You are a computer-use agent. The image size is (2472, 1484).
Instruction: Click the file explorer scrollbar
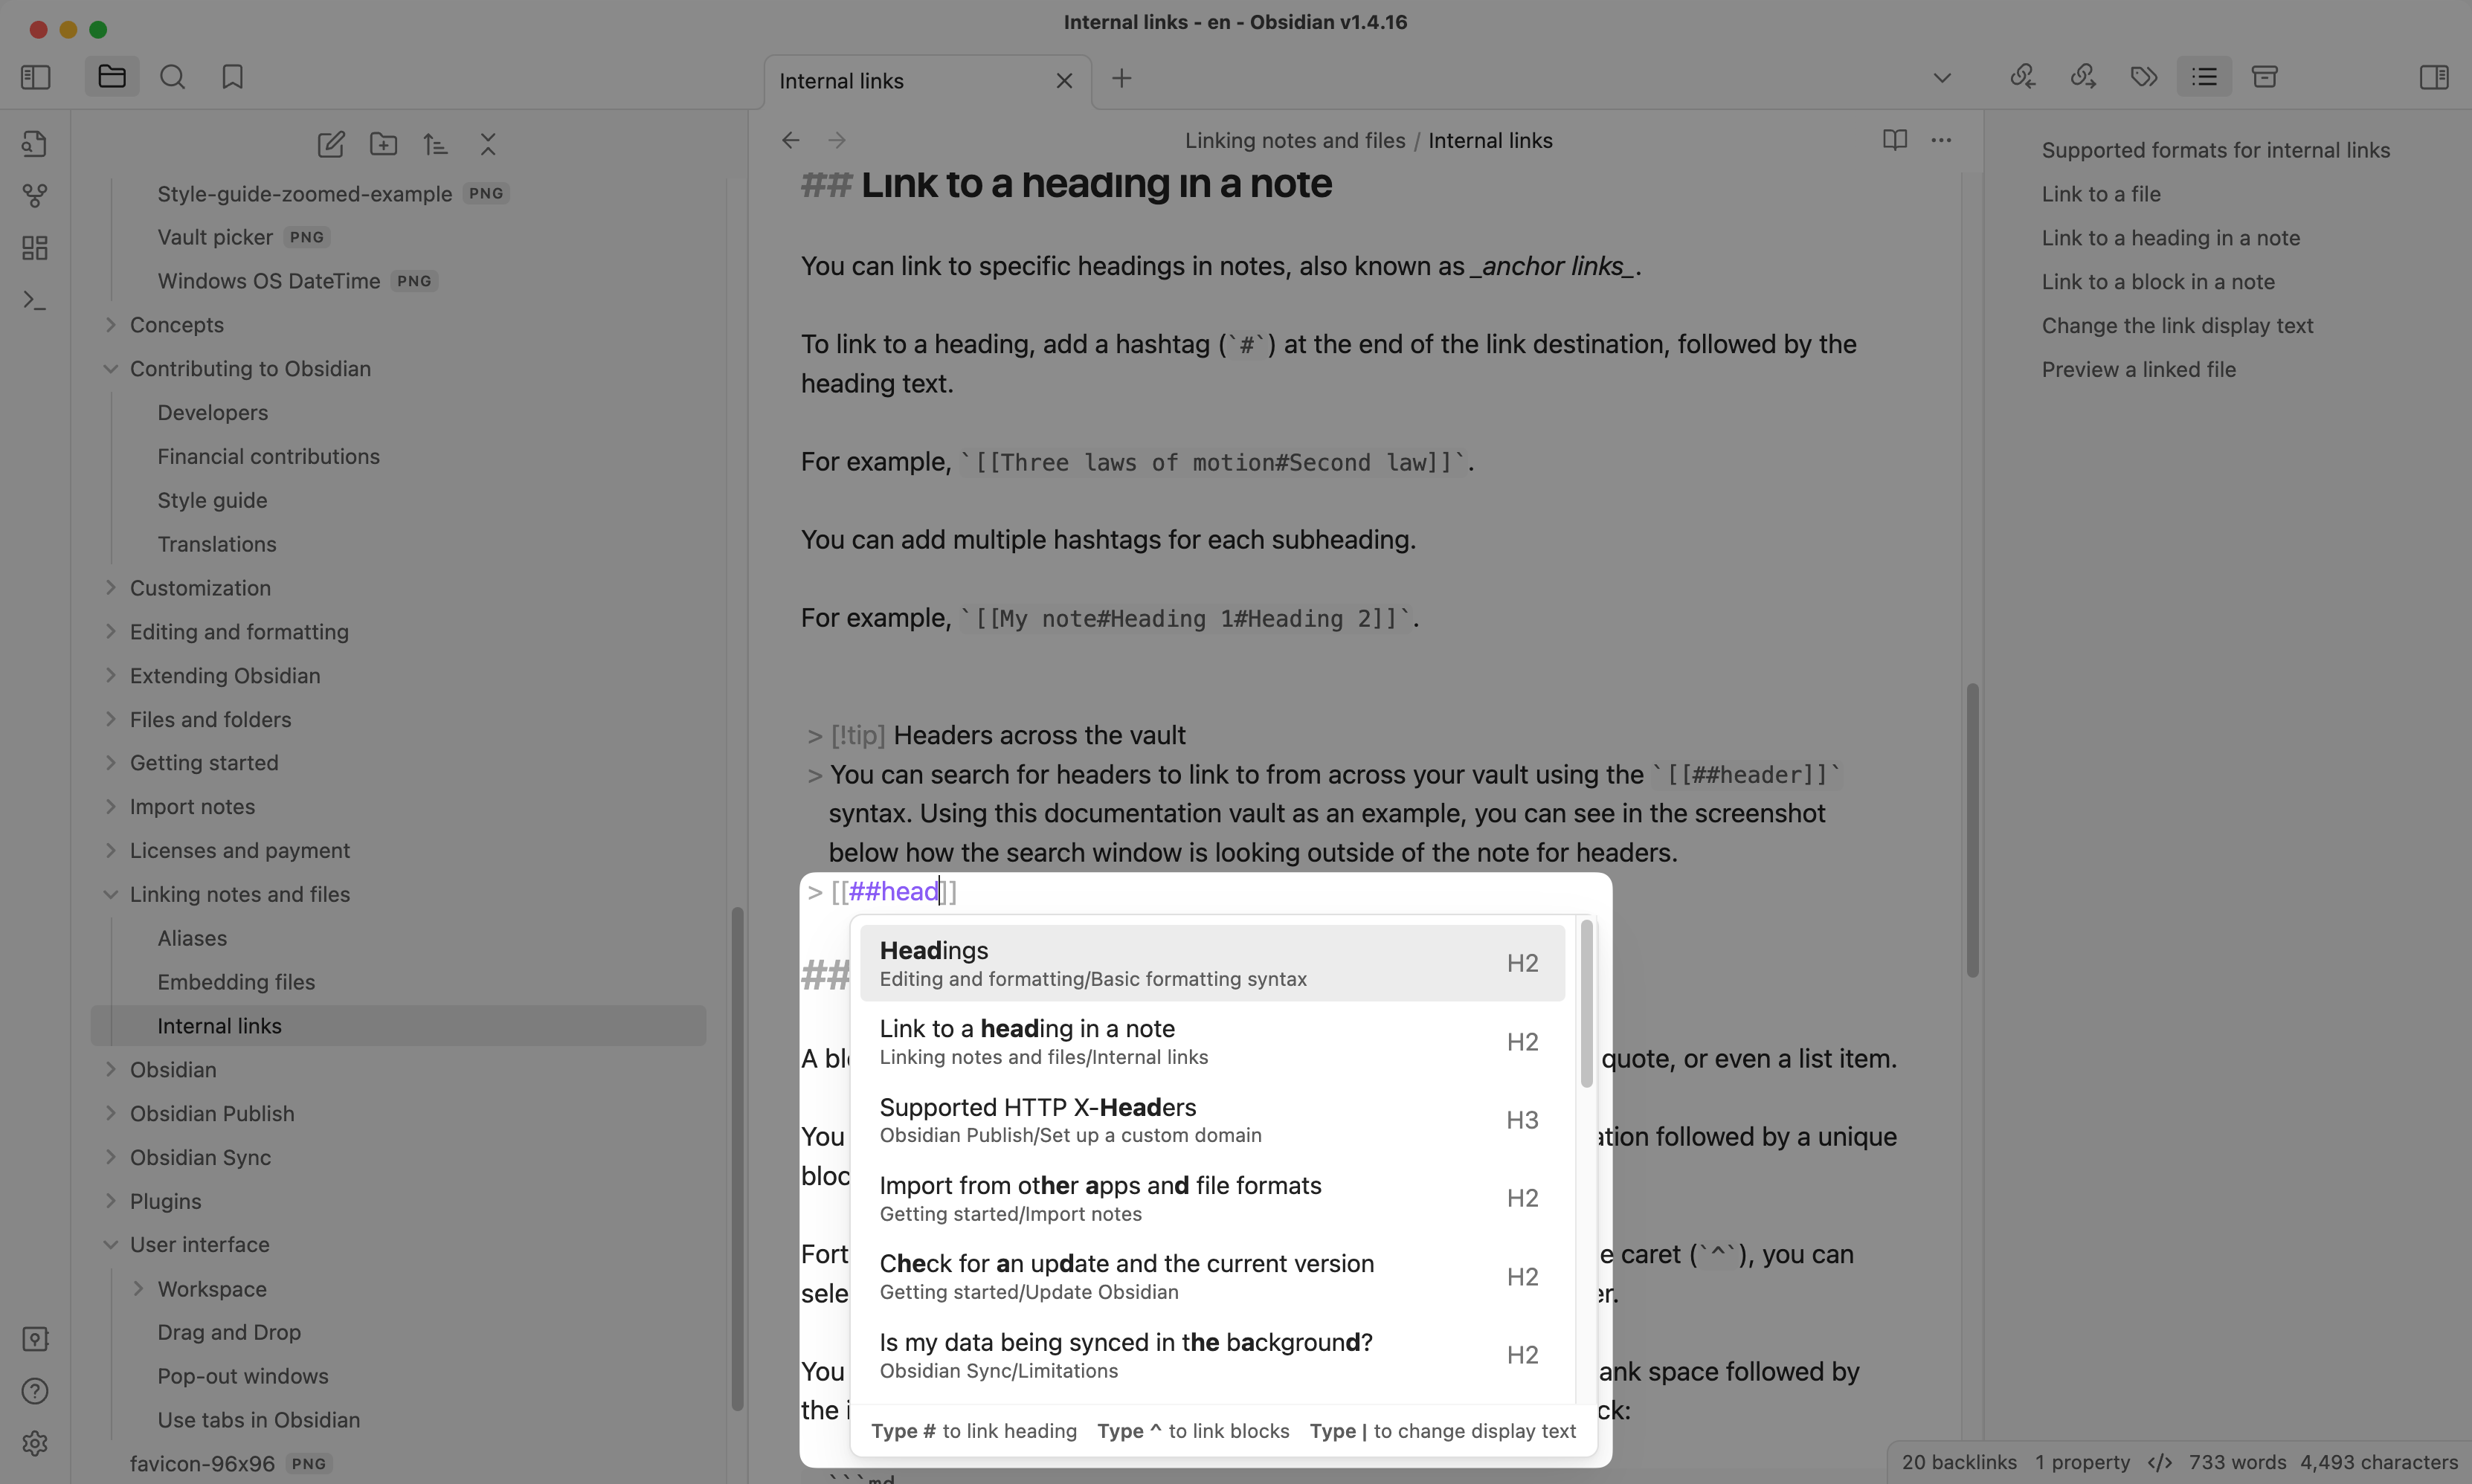click(x=737, y=1158)
